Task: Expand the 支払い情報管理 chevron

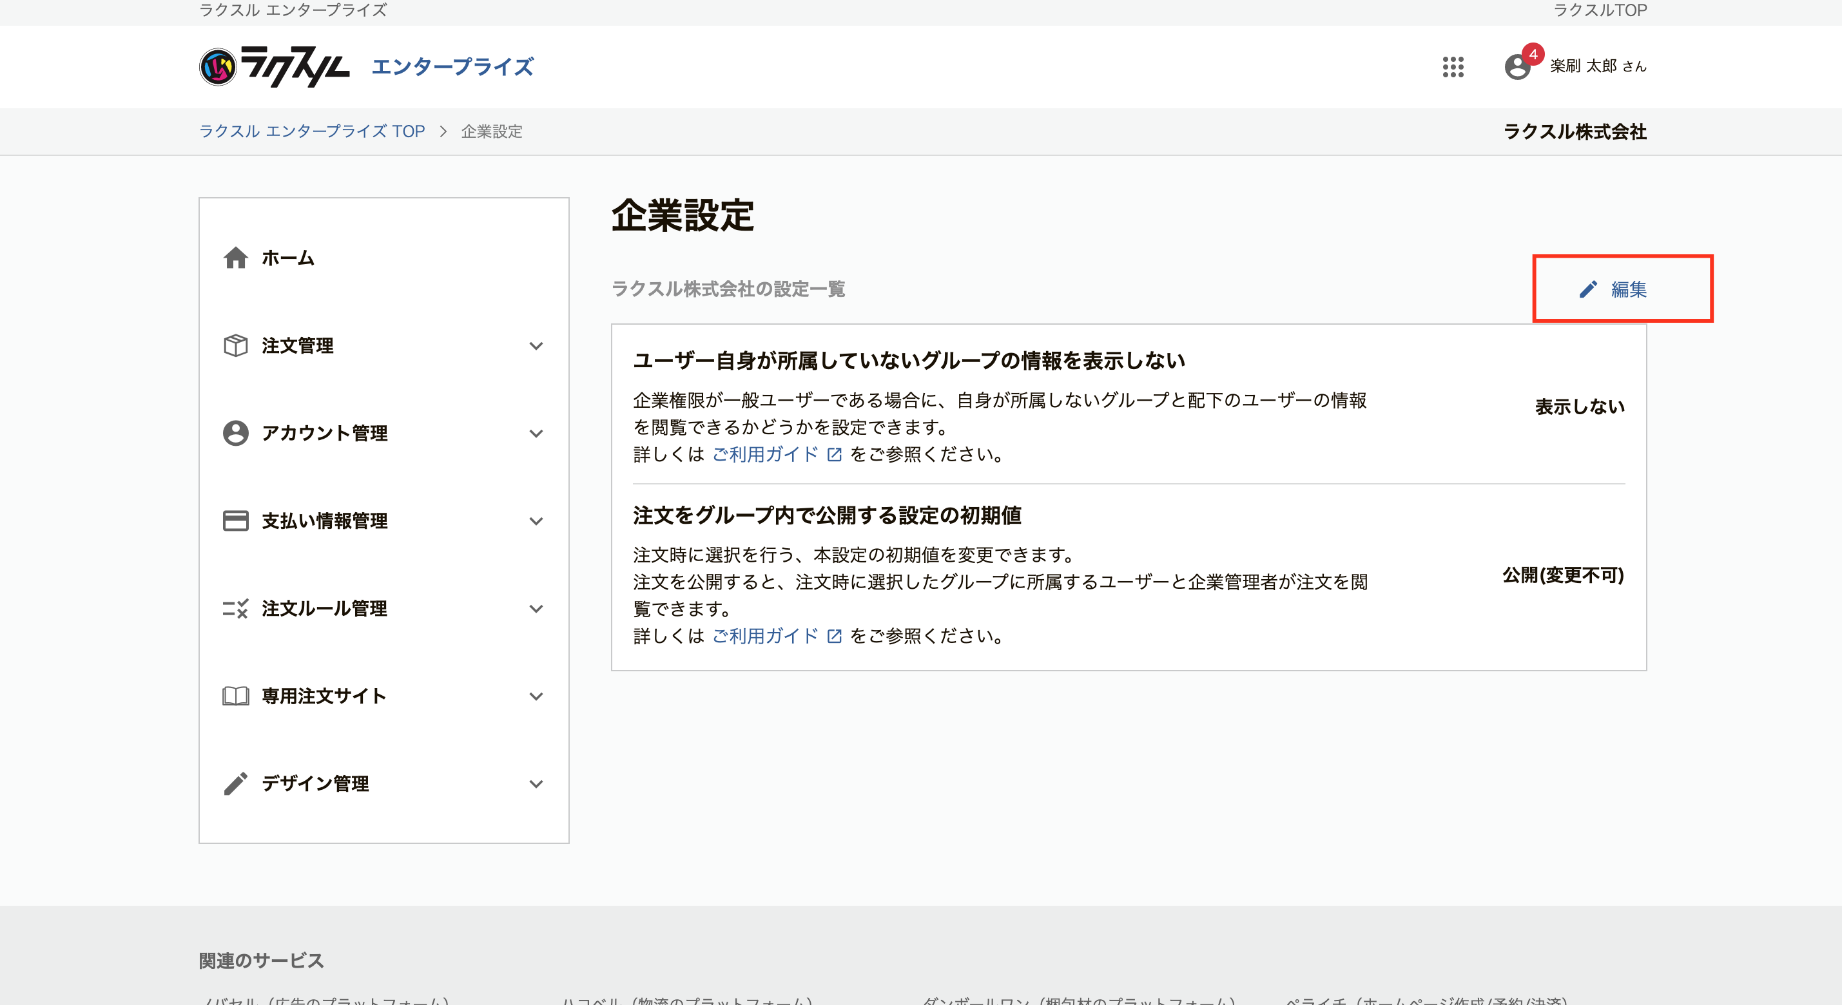Action: (x=536, y=521)
